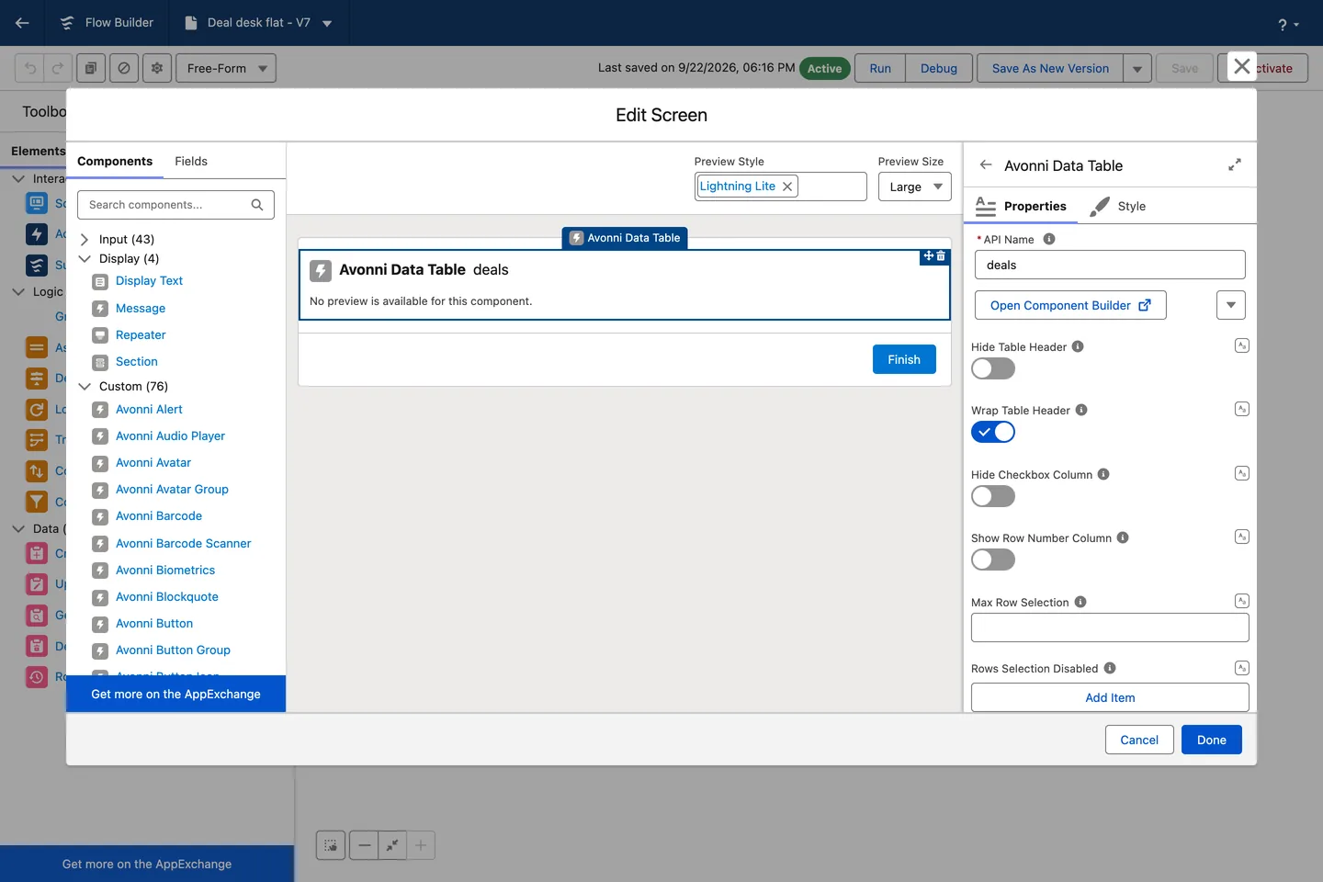
Task: Click the Max Row Selection input field
Action: (1110, 628)
